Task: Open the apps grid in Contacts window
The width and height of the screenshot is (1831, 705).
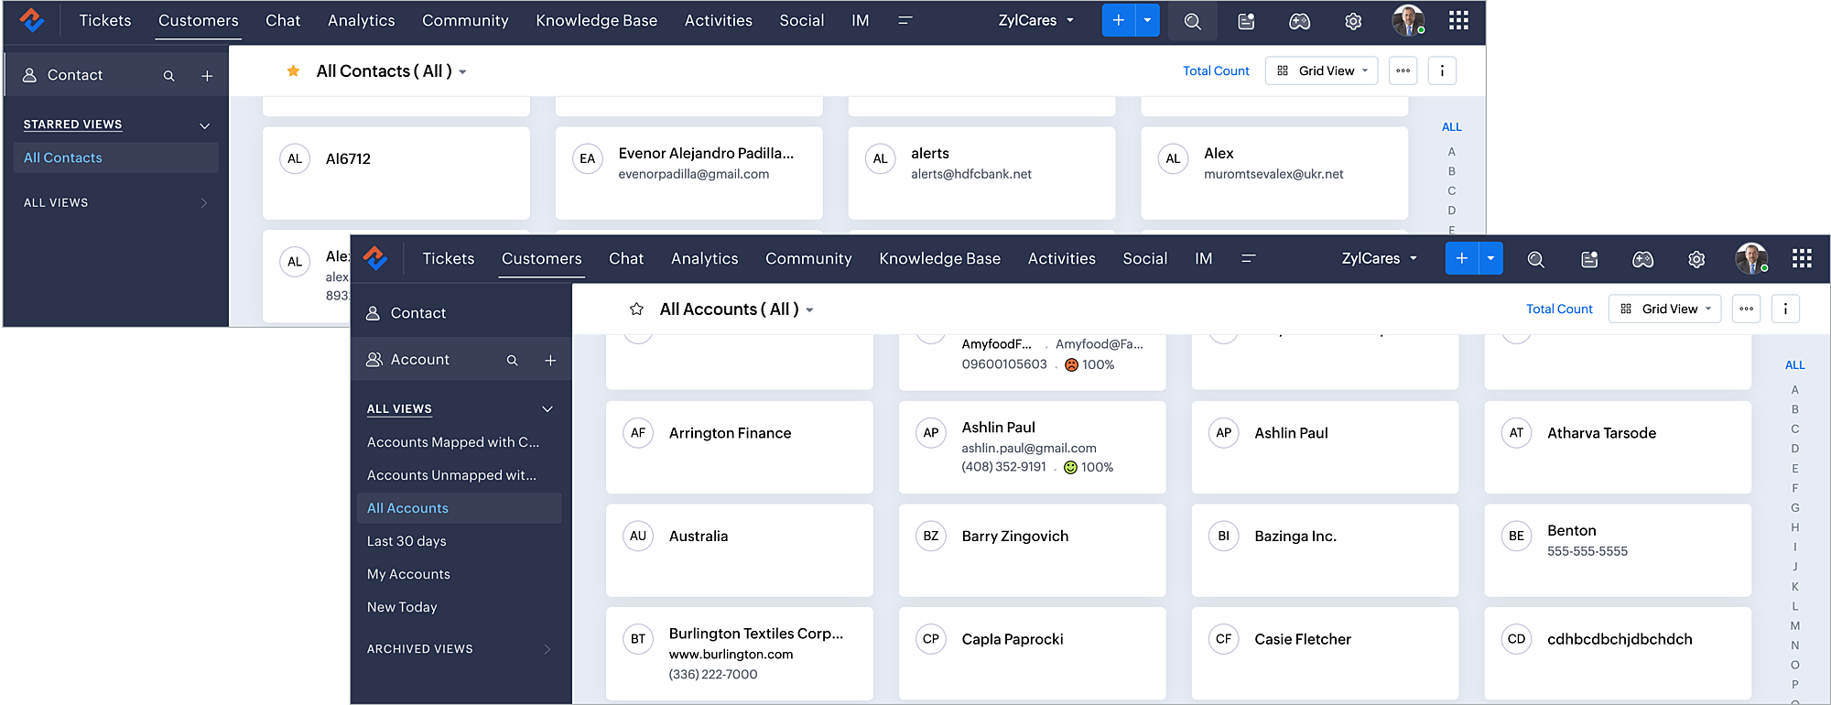Action: pyautogui.click(x=1458, y=20)
